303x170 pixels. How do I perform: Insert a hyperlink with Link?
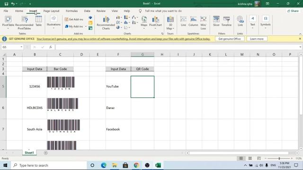[240, 21]
